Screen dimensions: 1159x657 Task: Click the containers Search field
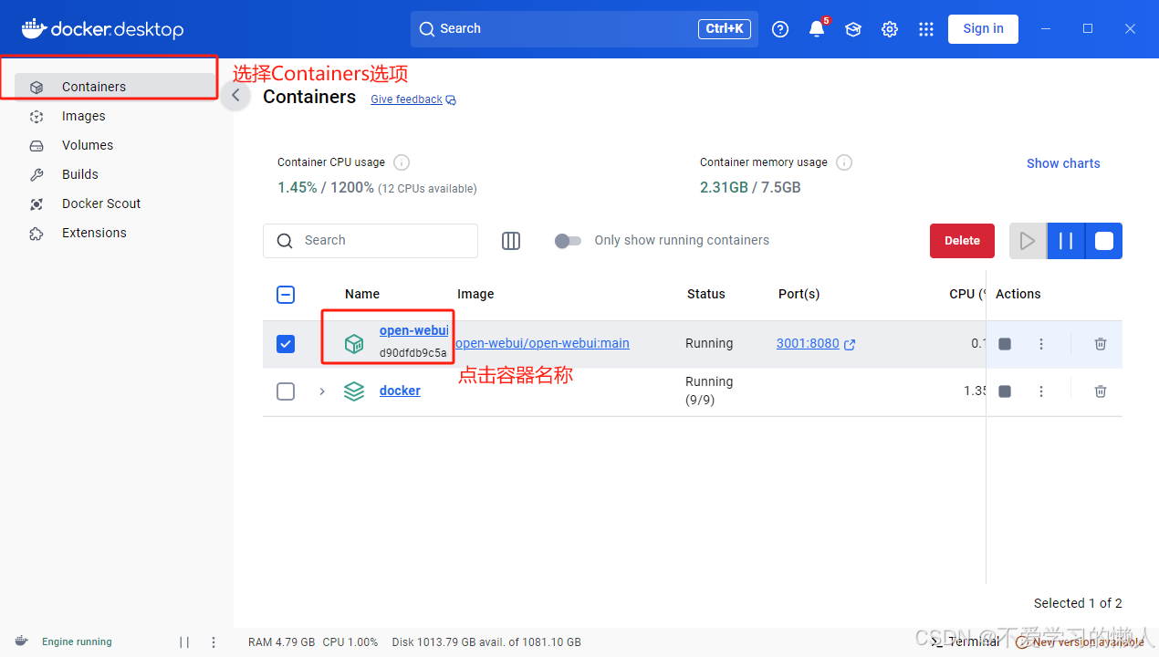(x=371, y=241)
